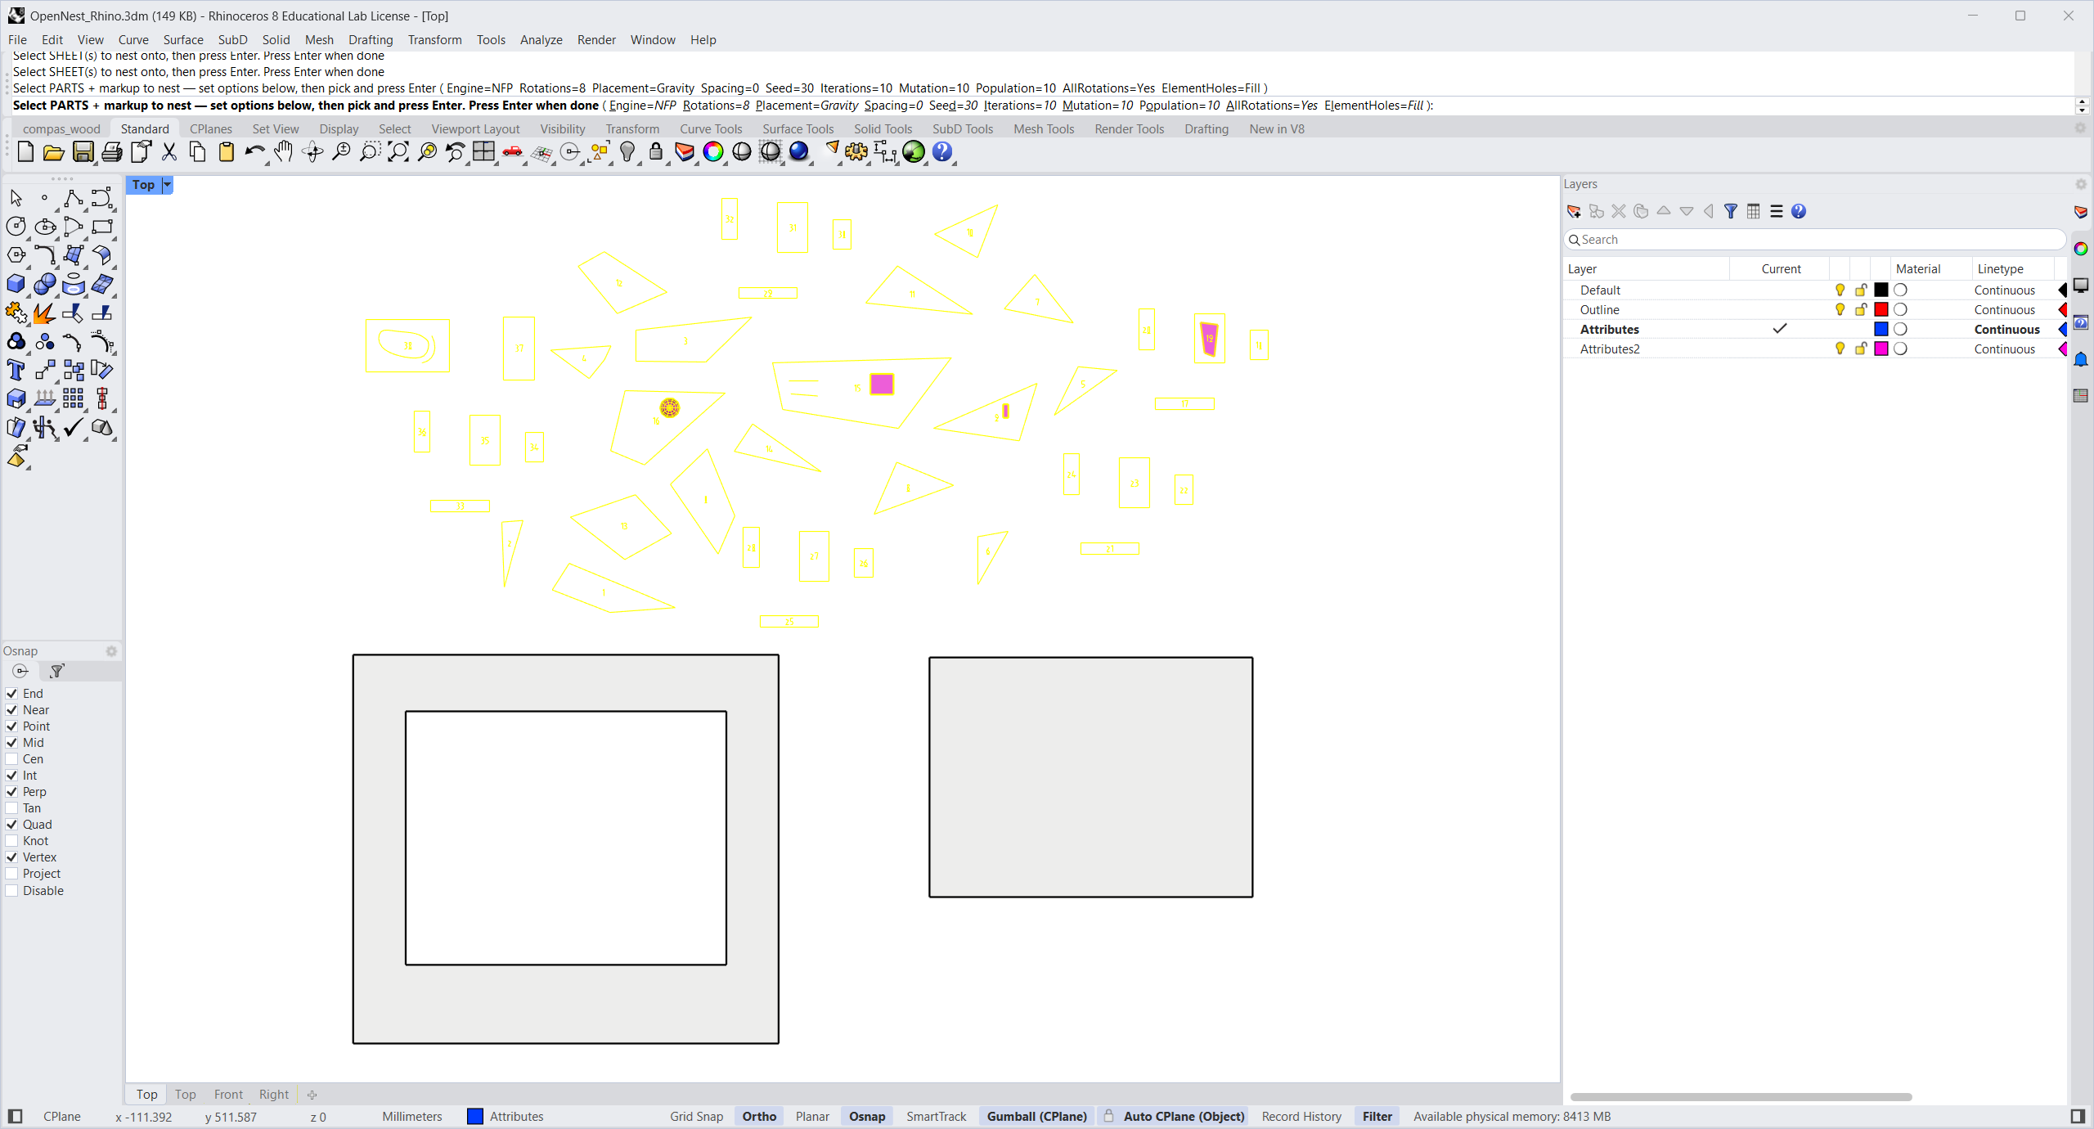Screen dimensions: 2094x1129
Task: Click the Undo arrow icon
Action: pyautogui.click(x=255, y=152)
